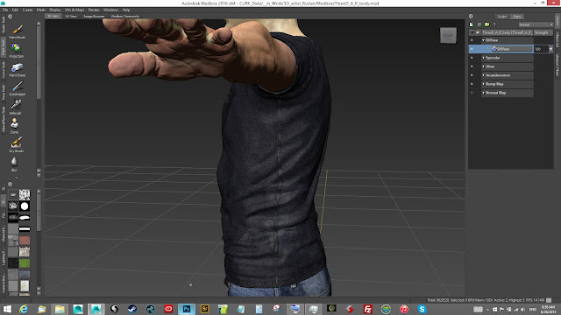
Task: Click the new layer icon in Layers panel
Action: click(x=472, y=24)
